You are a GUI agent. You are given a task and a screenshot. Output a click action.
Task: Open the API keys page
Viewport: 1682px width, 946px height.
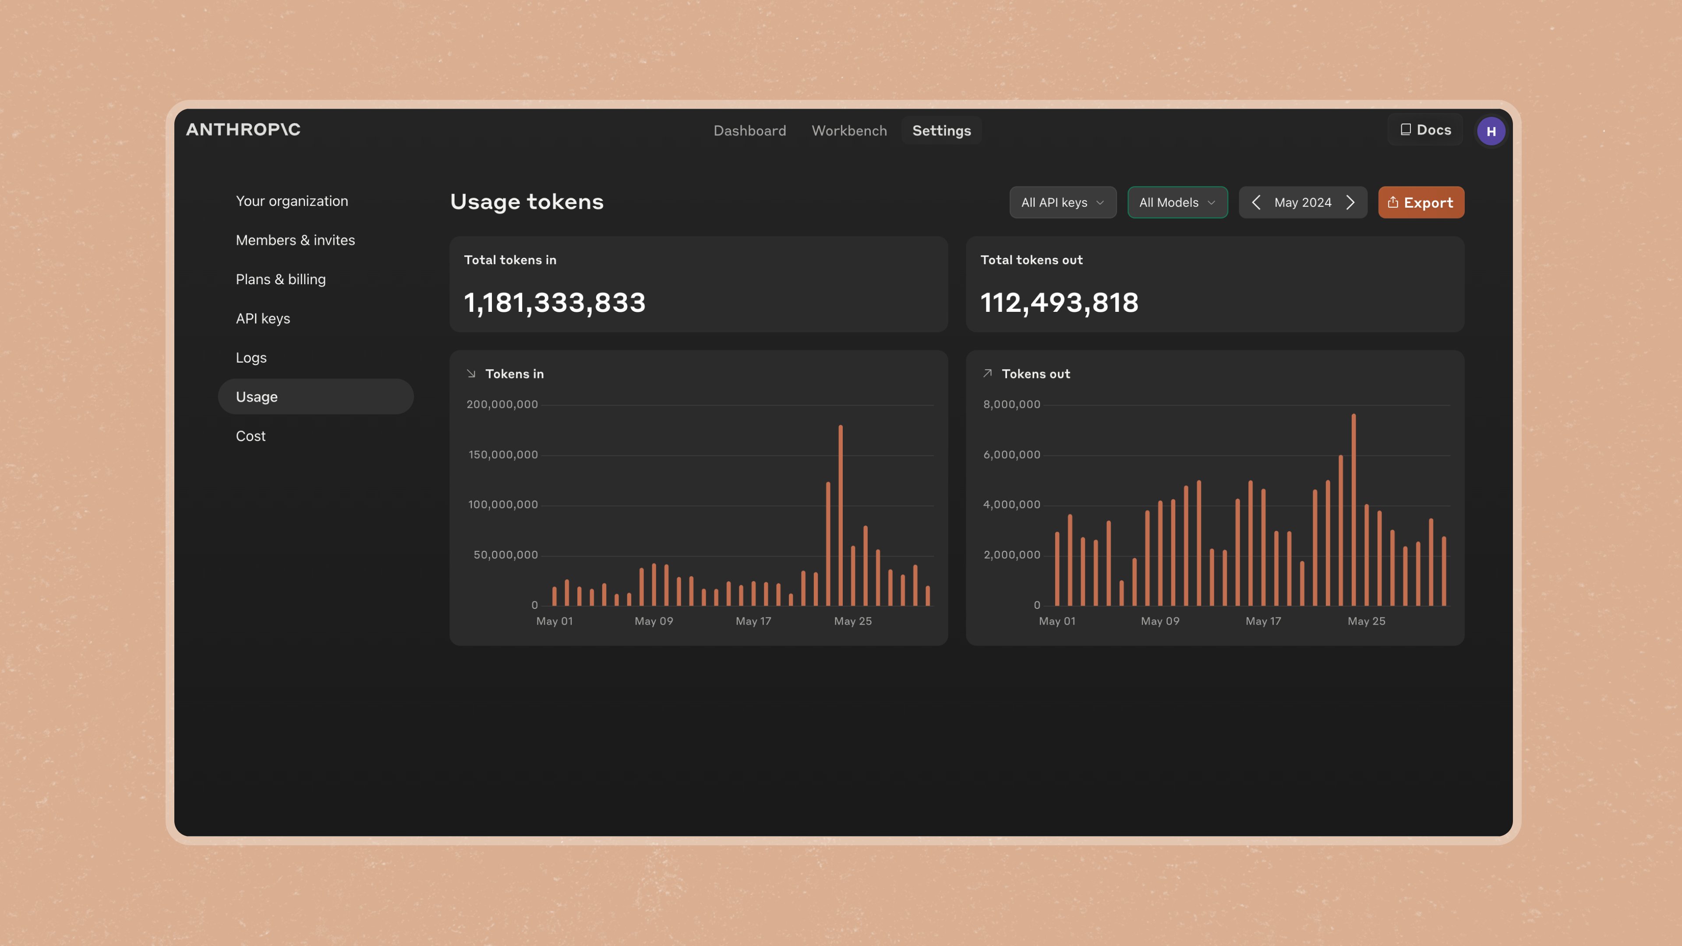(262, 318)
